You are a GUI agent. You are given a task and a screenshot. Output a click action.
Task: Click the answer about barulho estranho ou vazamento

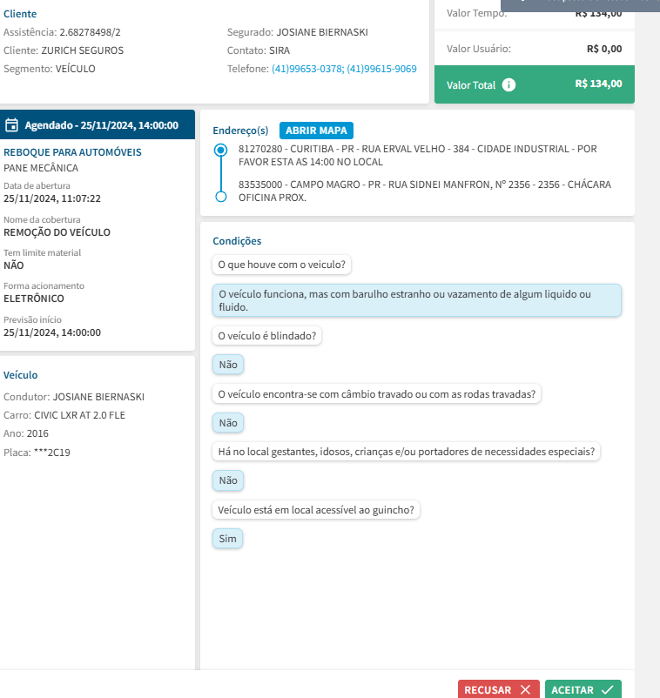pos(416,300)
